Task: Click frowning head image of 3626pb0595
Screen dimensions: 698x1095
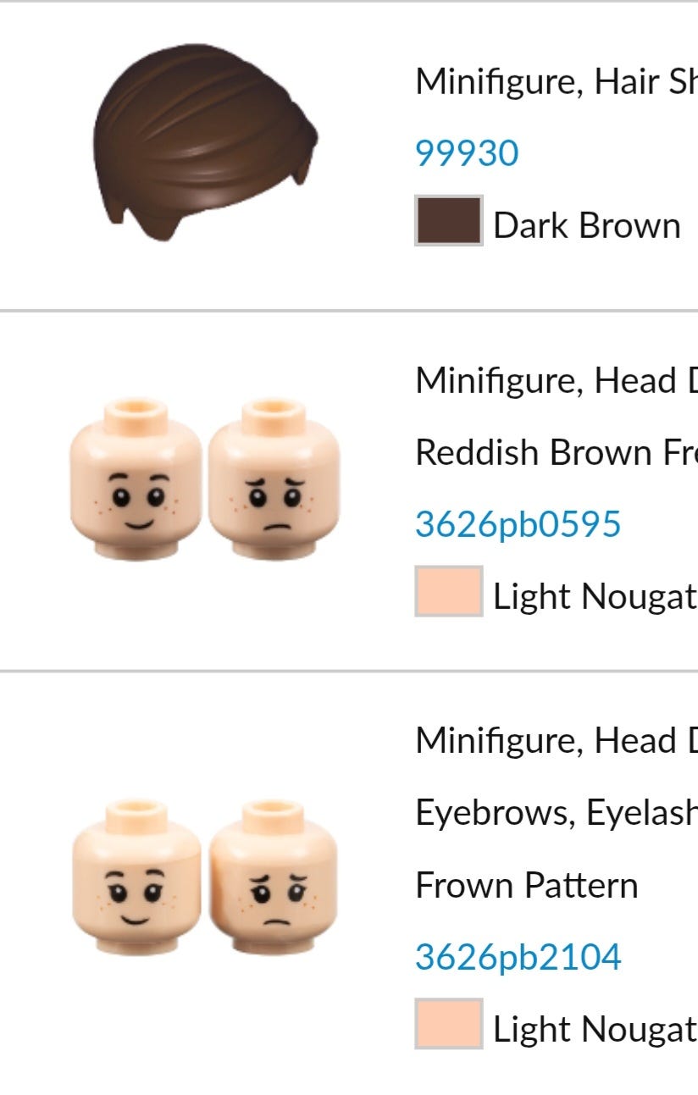Action: [x=274, y=478]
